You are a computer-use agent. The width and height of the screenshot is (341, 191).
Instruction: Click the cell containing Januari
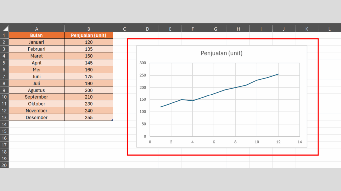36,42
